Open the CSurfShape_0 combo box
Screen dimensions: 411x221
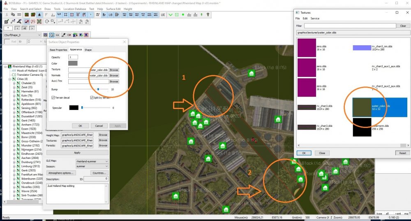pyautogui.click(x=40, y=35)
